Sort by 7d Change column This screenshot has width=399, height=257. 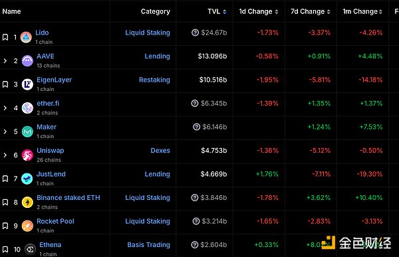click(311, 11)
